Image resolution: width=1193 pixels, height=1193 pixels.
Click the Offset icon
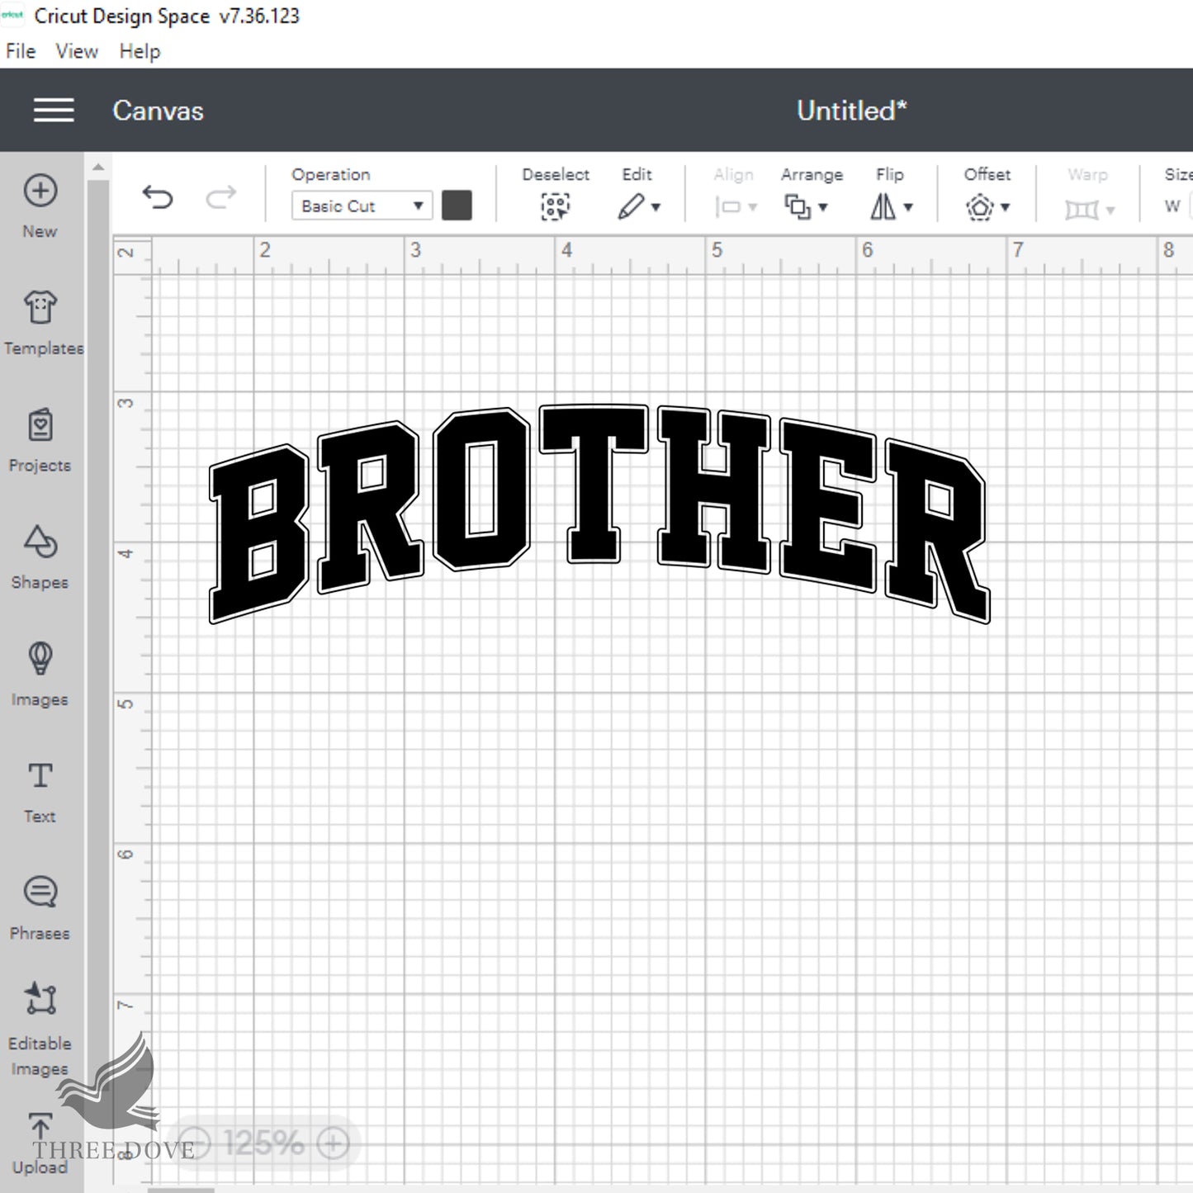[x=979, y=206]
